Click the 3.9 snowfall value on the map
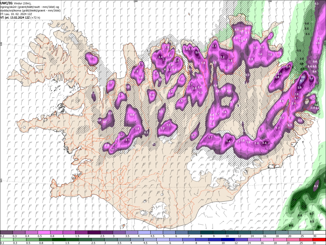 click(303, 77)
